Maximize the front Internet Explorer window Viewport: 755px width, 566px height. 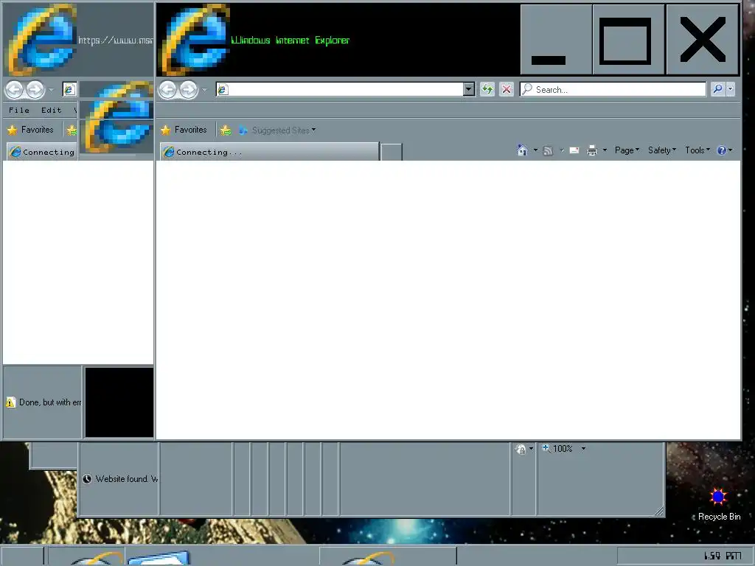628,40
